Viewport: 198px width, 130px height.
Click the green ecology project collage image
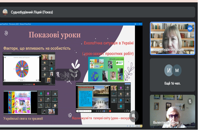click(106, 69)
